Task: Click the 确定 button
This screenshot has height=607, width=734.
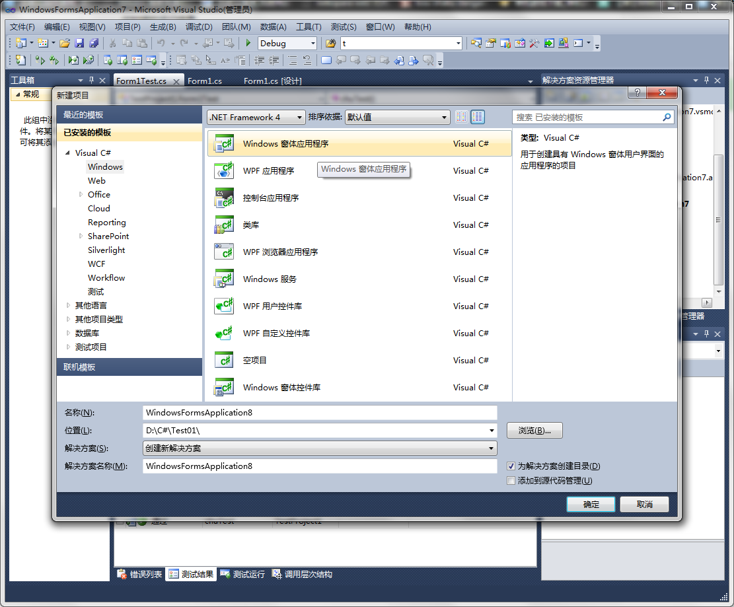Action: click(x=591, y=505)
